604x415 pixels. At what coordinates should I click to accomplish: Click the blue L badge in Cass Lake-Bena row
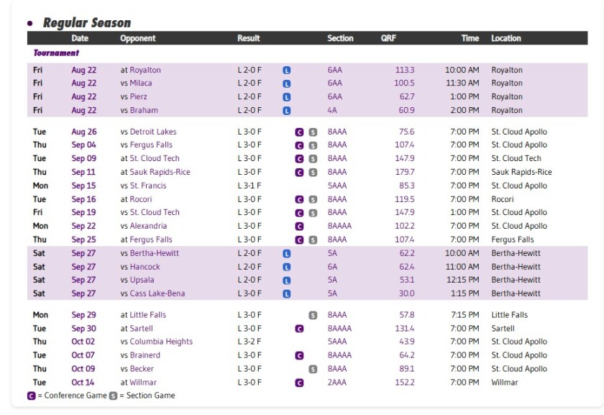(287, 293)
